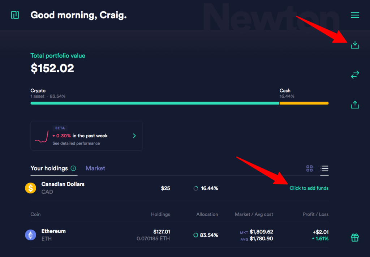Click the Coin column header
The image size is (370, 257).
tap(35, 214)
